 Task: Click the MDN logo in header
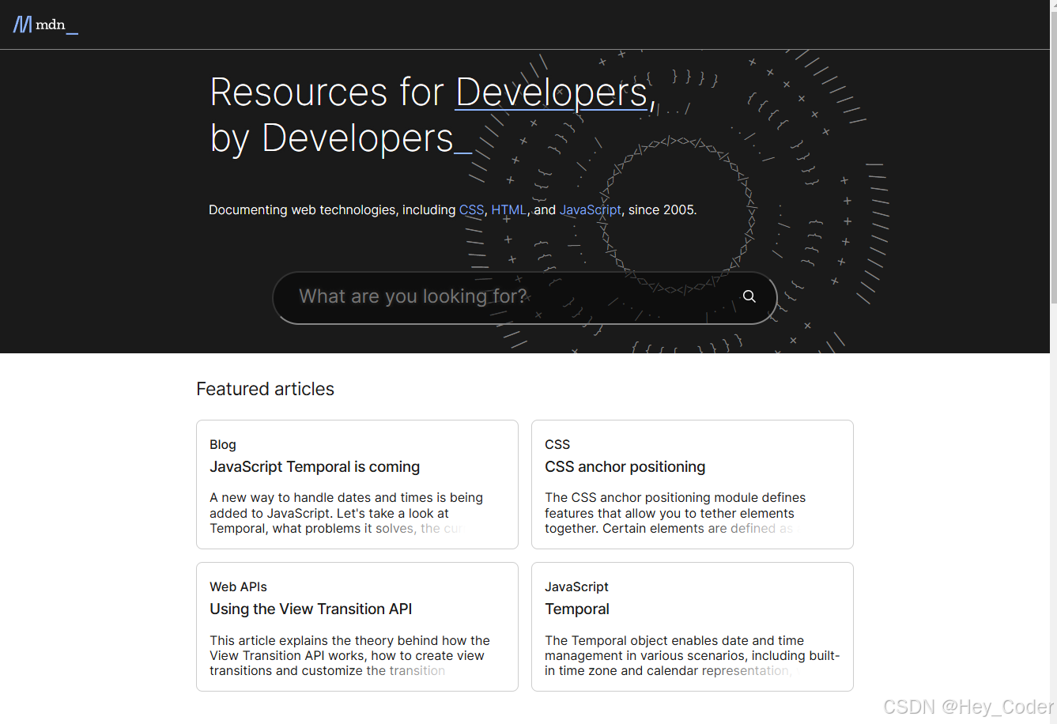pyautogui.click(x=46, y=25)
